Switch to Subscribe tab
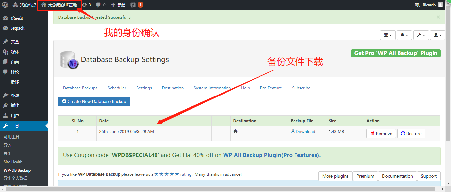 (x=301, y=88)
